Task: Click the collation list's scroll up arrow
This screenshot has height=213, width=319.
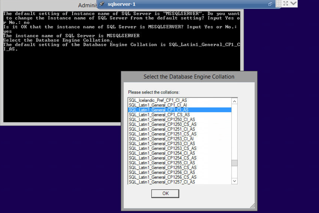Action: pyautogui.click(x=234, y=101)
